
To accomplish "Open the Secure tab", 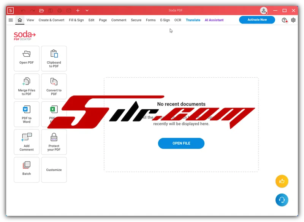I will [x=136, y=20].
